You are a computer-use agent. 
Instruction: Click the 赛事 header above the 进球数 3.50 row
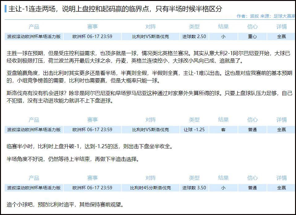pos(92,178)
